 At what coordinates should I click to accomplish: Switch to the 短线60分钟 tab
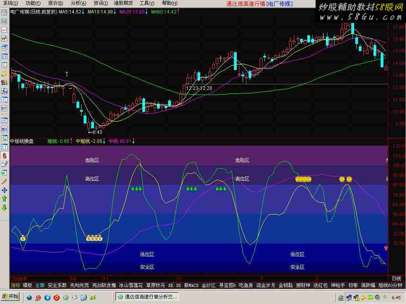(x=391, y=285)
